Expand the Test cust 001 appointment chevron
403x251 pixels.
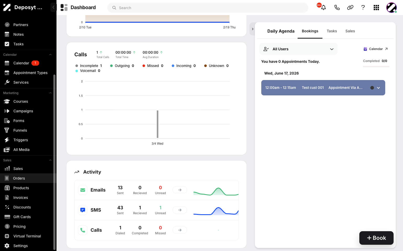[x=378, y=88]
